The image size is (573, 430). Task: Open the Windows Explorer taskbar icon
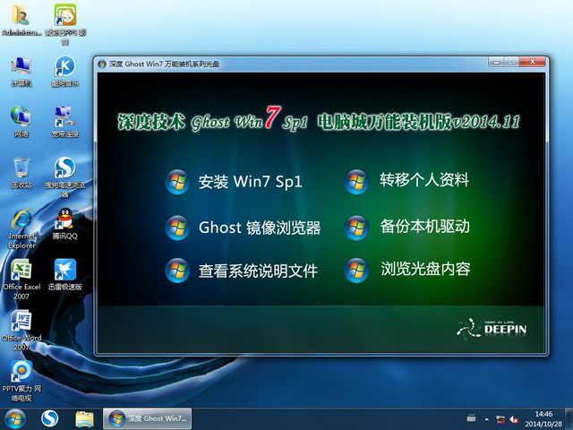[84, 419]
